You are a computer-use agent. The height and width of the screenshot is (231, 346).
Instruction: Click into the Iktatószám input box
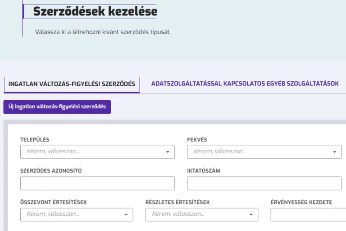tap(264, 183)
